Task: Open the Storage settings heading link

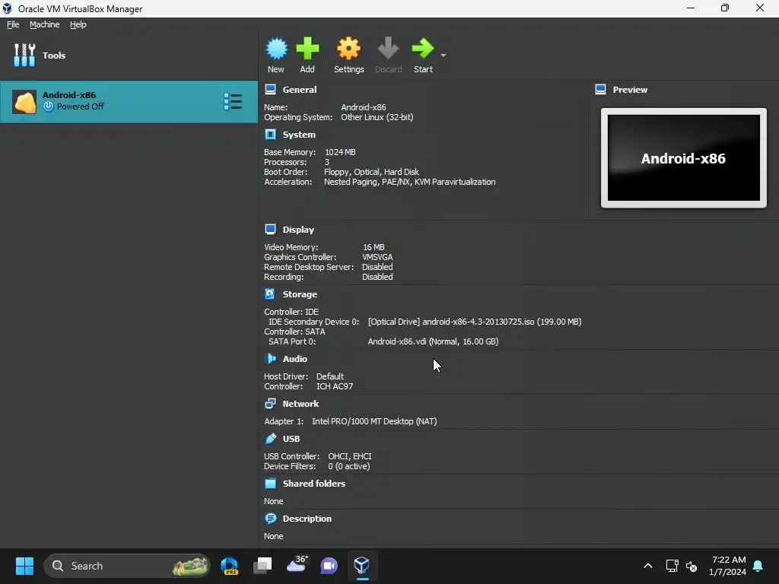Action: point(300,294)
